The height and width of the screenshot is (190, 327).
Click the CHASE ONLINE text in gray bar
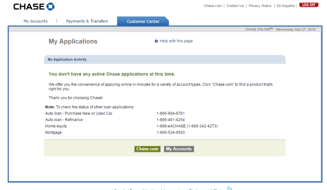[259, 29]
